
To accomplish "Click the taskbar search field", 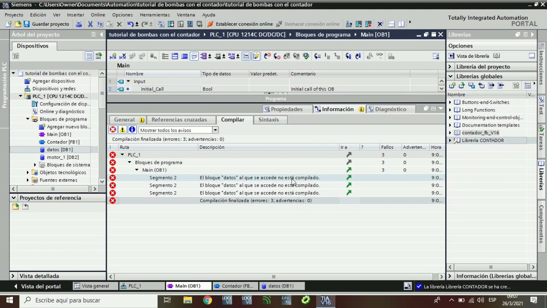I will point(89,300).
